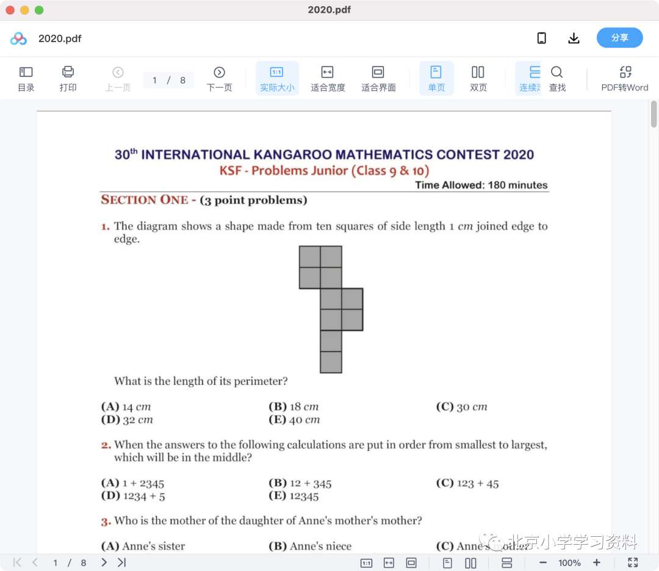Switch to 单页 single page mode
659x571 pixels.
tap(436, 79)
